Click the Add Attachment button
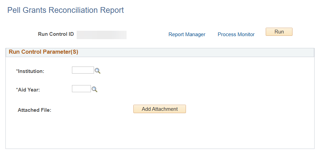The image size is (320, 155). [159, 109]
